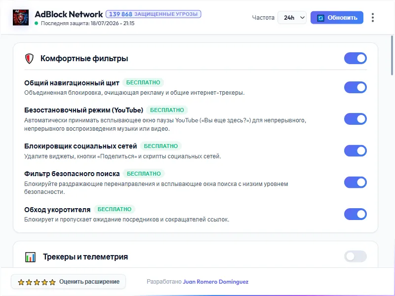Toggle the Комфортные фильтры master switch
395x296 pixels.
pos(355,58)
